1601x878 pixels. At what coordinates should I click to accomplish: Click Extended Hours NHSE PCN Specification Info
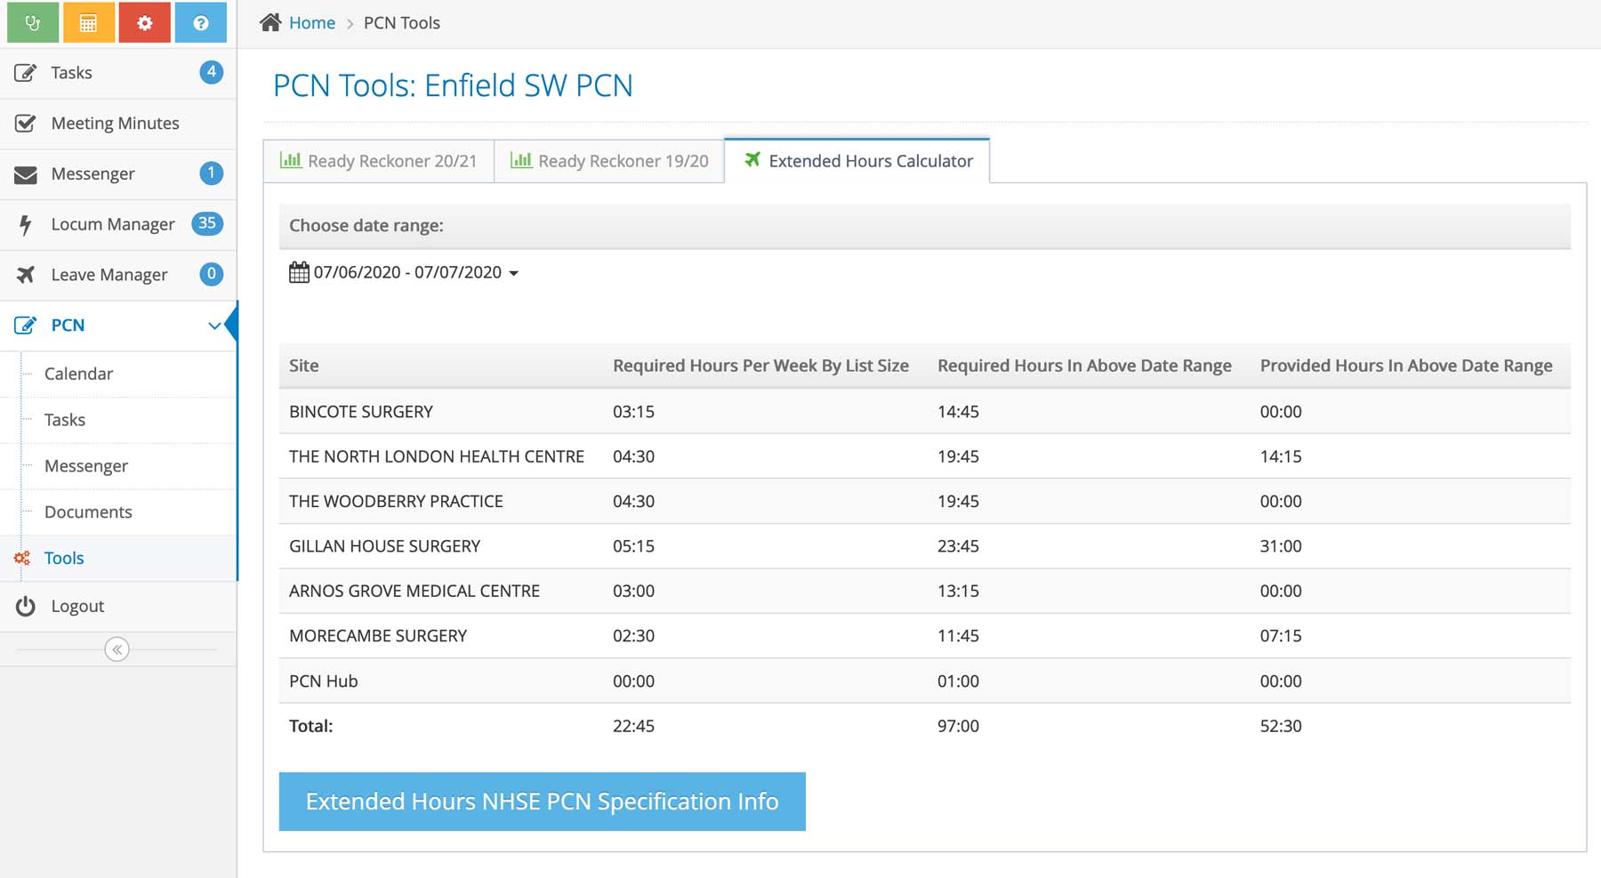point(542,801)
